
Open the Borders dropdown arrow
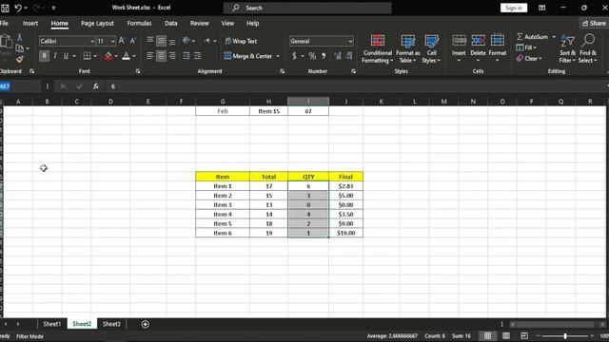coord(95,56)
